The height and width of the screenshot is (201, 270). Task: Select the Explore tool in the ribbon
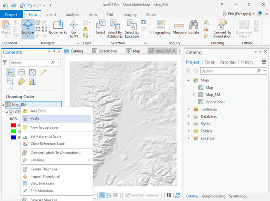(x=28, y=29)
